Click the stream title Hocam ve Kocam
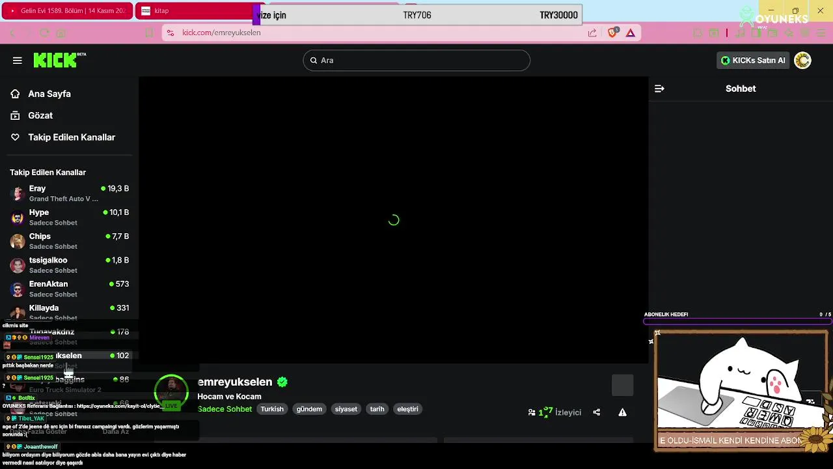The width and height of the screenshot is (833, 469). (x=229, y=397)
